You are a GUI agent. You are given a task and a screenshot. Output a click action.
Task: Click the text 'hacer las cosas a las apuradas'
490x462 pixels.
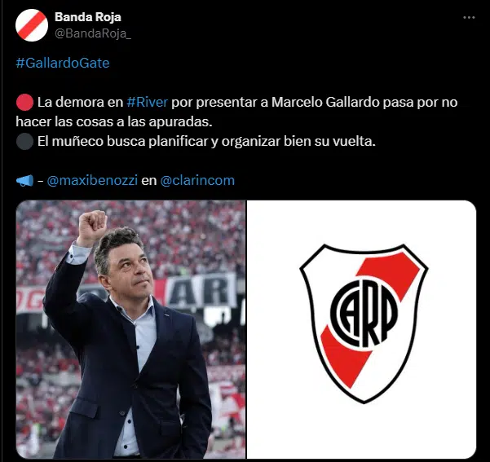(114, 122)
